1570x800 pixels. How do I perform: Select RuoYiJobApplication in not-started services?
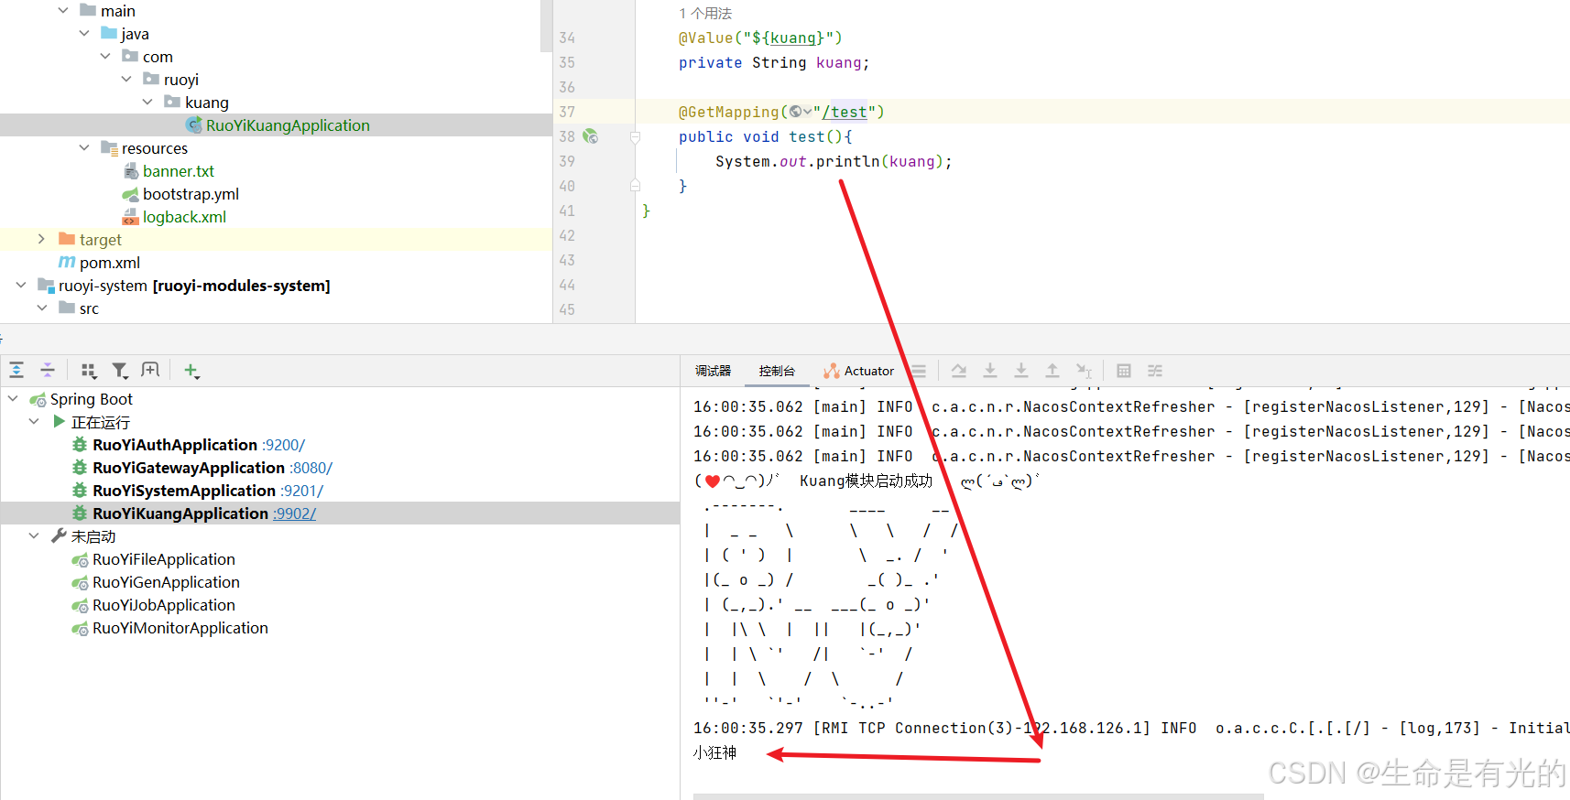pyautogui.click(x=164, y=605)
